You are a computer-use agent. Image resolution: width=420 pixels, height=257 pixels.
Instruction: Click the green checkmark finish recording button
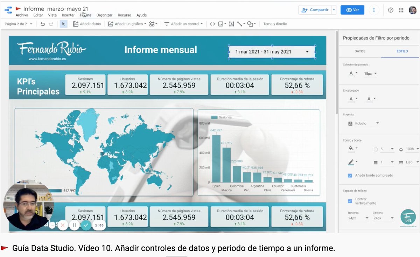86,225
